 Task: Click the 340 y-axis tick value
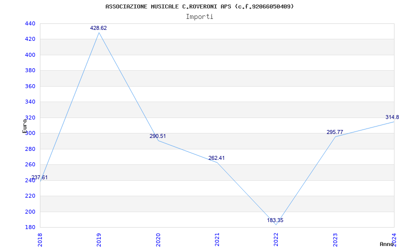click(30, 102)
